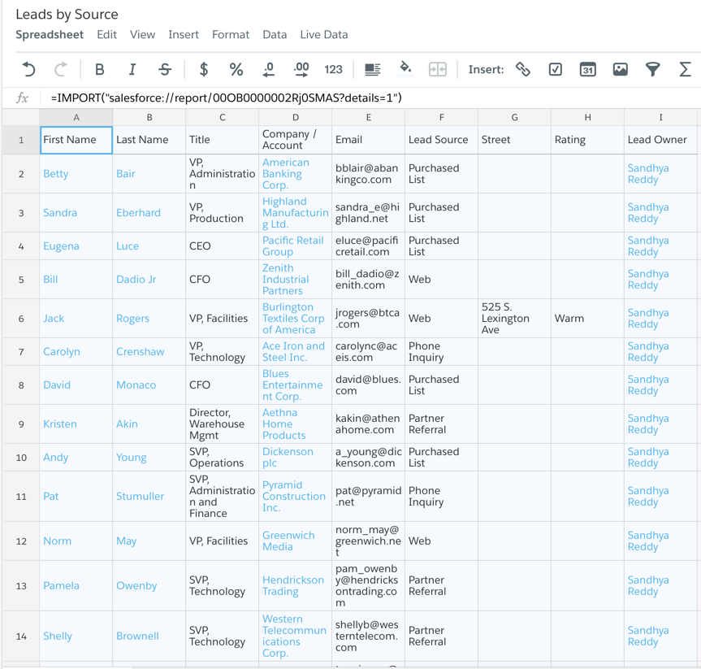Screen dimensions: 701x669
Task: Open the Dickenson plc link
Action: coord(288,457)
